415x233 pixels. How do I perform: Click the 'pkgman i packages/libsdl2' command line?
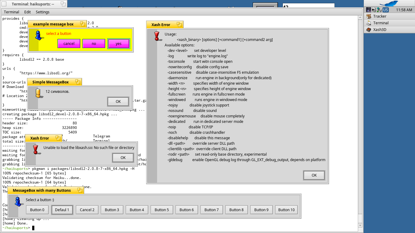[84, 169]
